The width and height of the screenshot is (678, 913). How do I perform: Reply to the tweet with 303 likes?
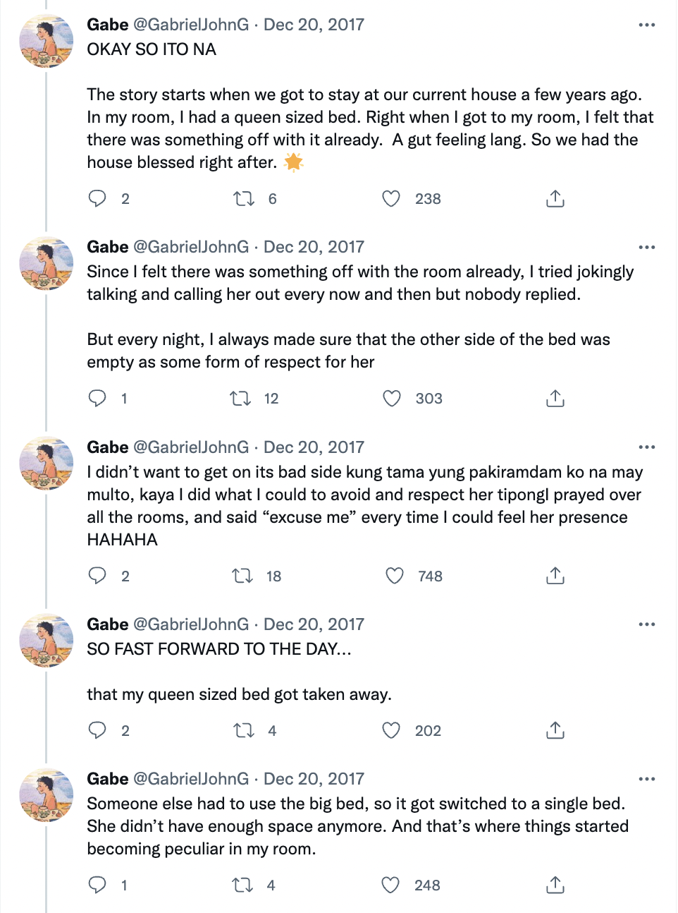click(97, 399)
